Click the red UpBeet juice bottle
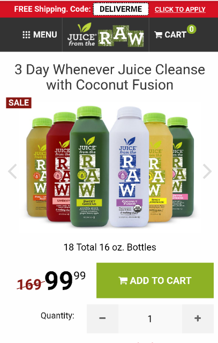 coord(58,167)
